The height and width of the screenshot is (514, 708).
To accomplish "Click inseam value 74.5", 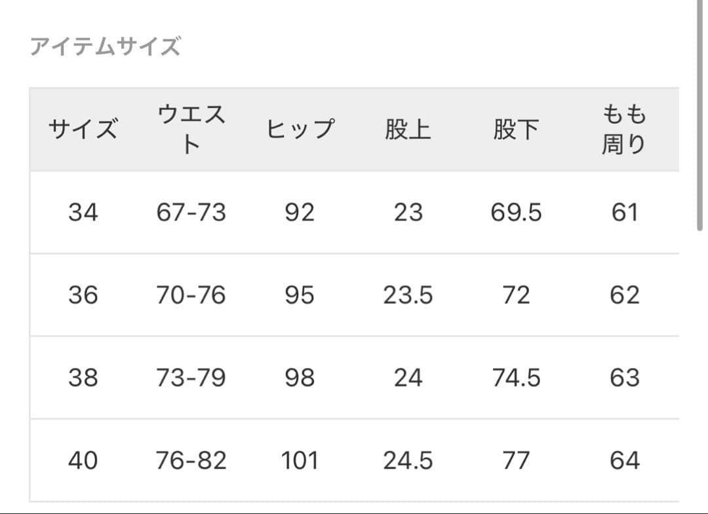I will click(x=516, y=378).
